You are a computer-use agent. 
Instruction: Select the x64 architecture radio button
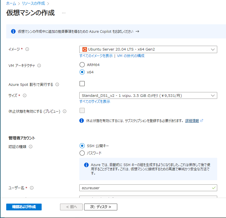82,72
